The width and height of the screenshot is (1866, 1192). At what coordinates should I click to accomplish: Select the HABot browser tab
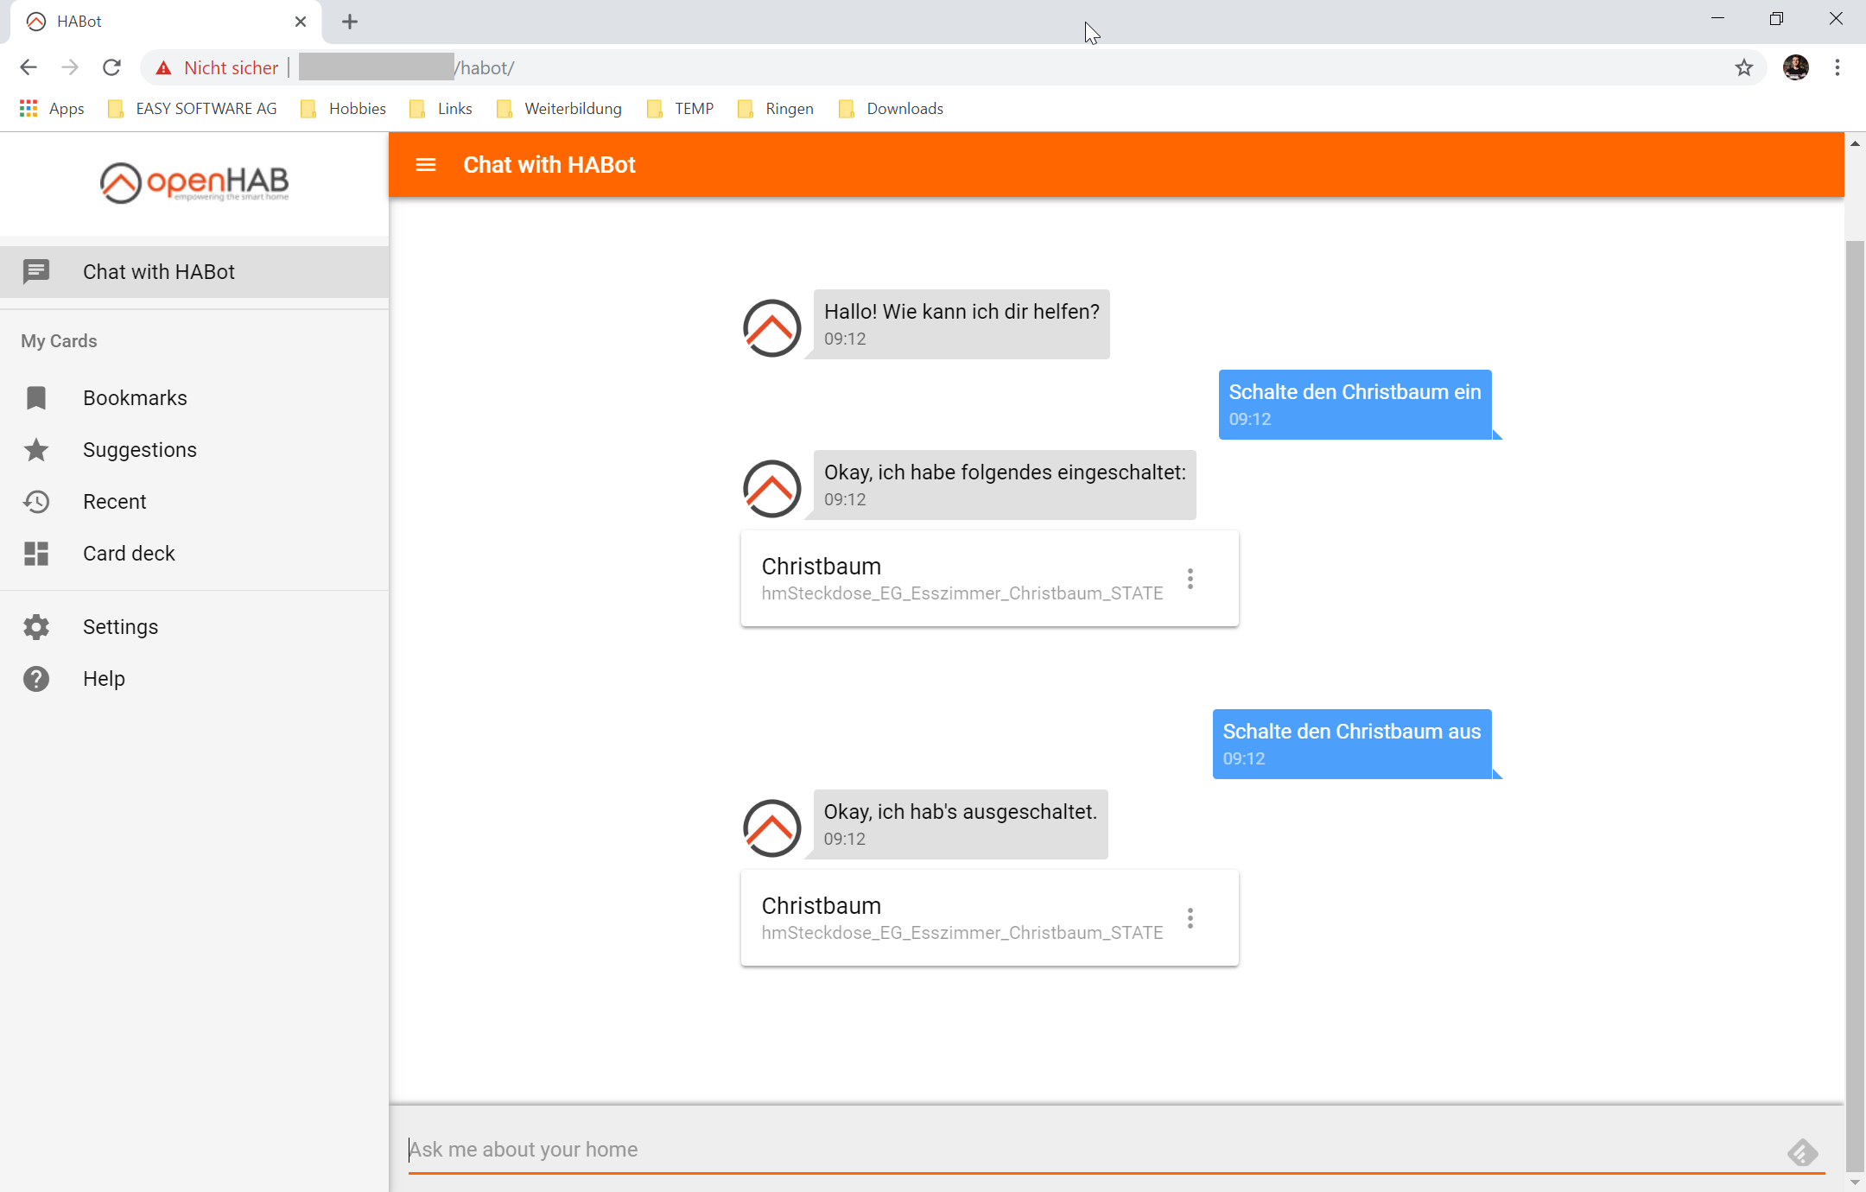pyautogui.click(x=164, y=22)
